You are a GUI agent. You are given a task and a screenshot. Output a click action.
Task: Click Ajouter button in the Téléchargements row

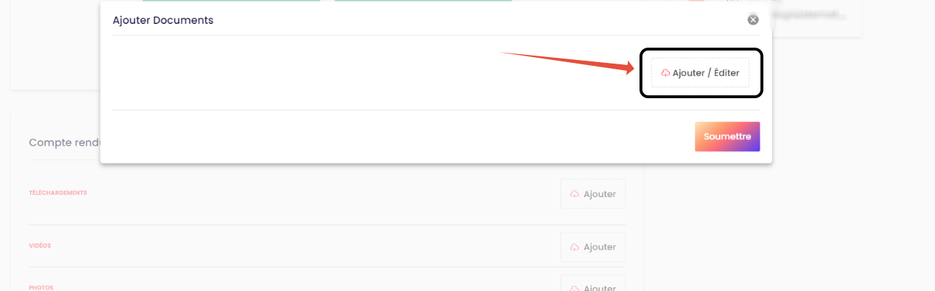tap(593, 194)
